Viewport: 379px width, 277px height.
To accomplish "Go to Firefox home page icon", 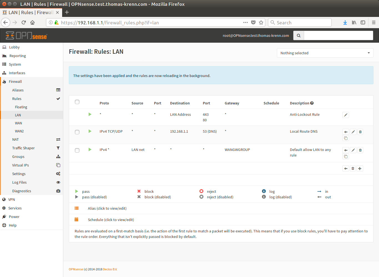I will 32,23.
